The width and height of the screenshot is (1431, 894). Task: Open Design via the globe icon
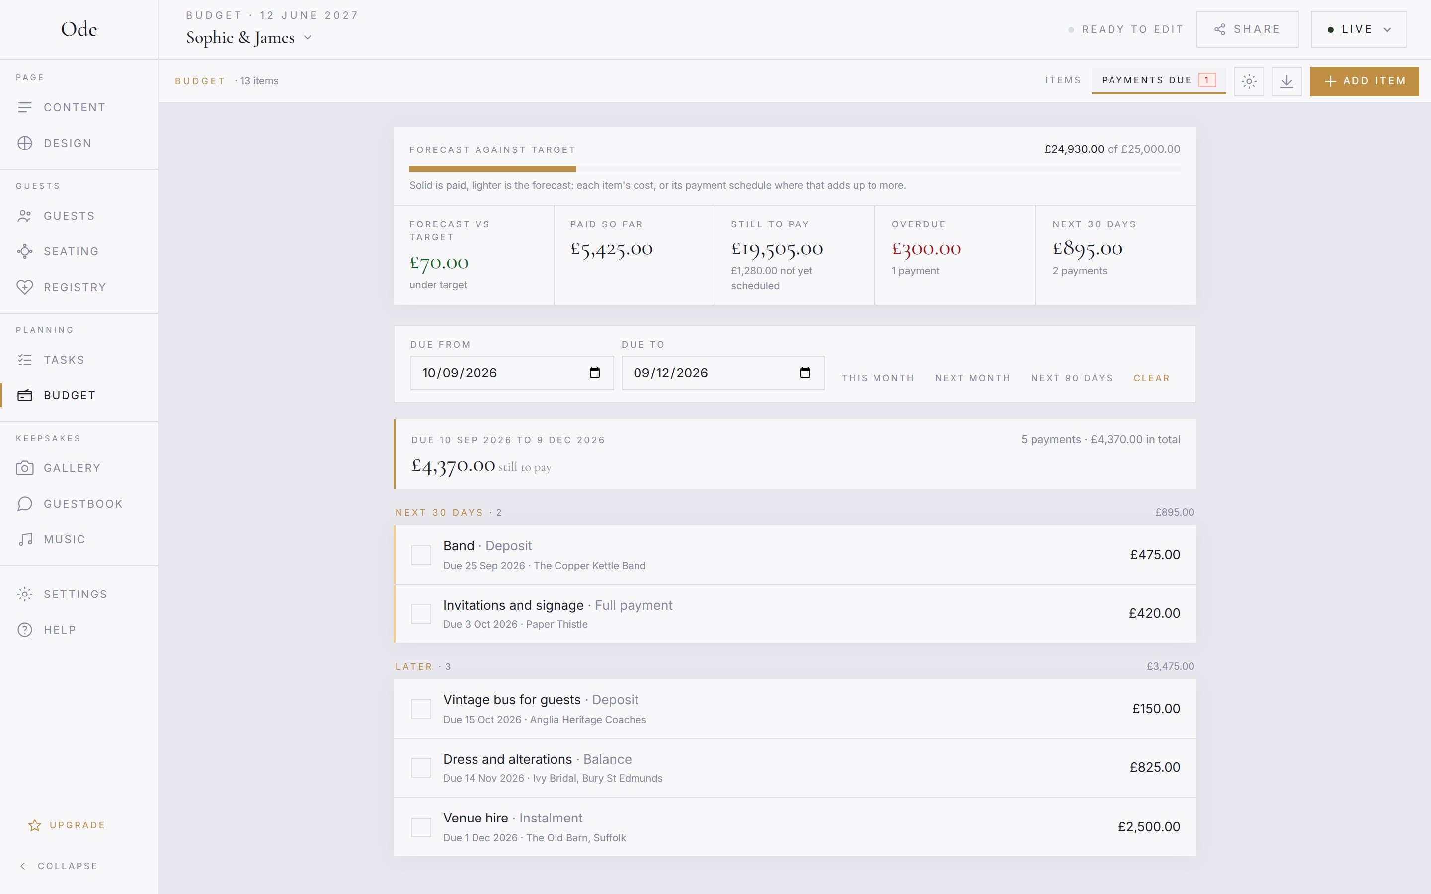[25, 143]
